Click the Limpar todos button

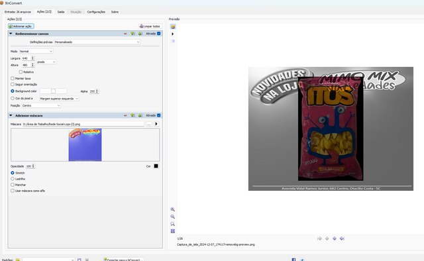click(150, 26)
